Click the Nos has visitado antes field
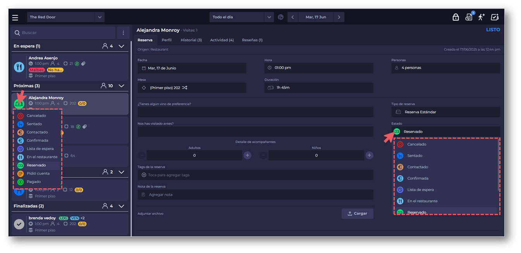The height and width of the screenshot is (253, 521). (255, 132)
